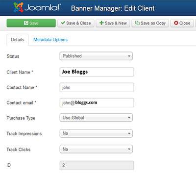Open the Metadata Options tab

point(50,40)
